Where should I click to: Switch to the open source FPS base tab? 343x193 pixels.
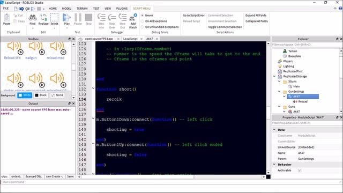99,39
